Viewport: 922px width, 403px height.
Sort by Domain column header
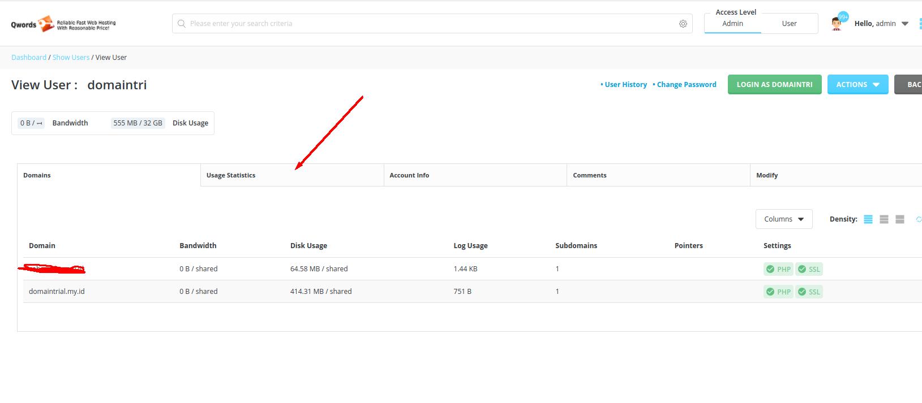[42, 245]
